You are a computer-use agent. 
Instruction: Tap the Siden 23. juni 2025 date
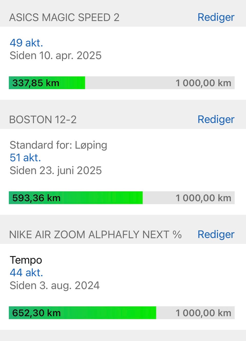click(56, 171)
